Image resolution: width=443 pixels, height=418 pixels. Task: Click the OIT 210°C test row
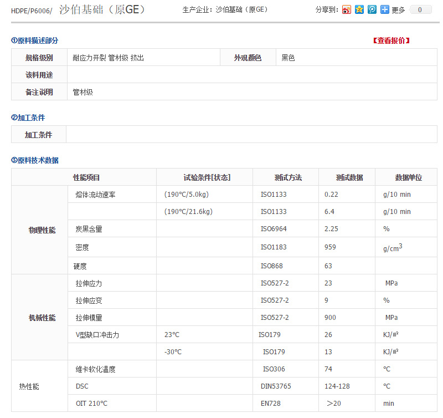pyautogui.click(x=86, y=403)
